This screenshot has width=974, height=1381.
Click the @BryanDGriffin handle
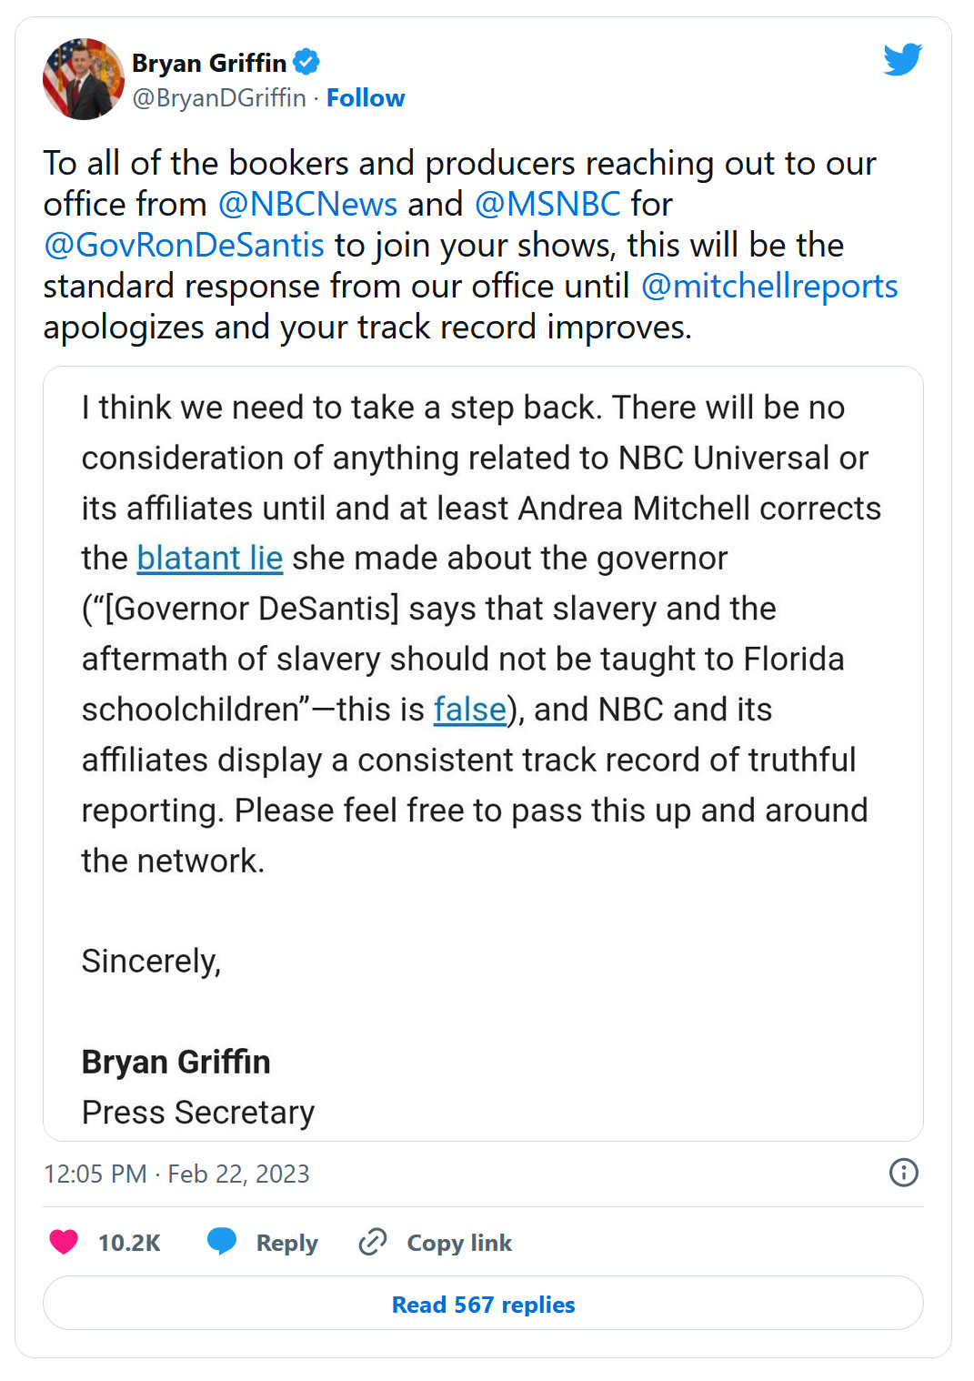(x=219, y=98)
